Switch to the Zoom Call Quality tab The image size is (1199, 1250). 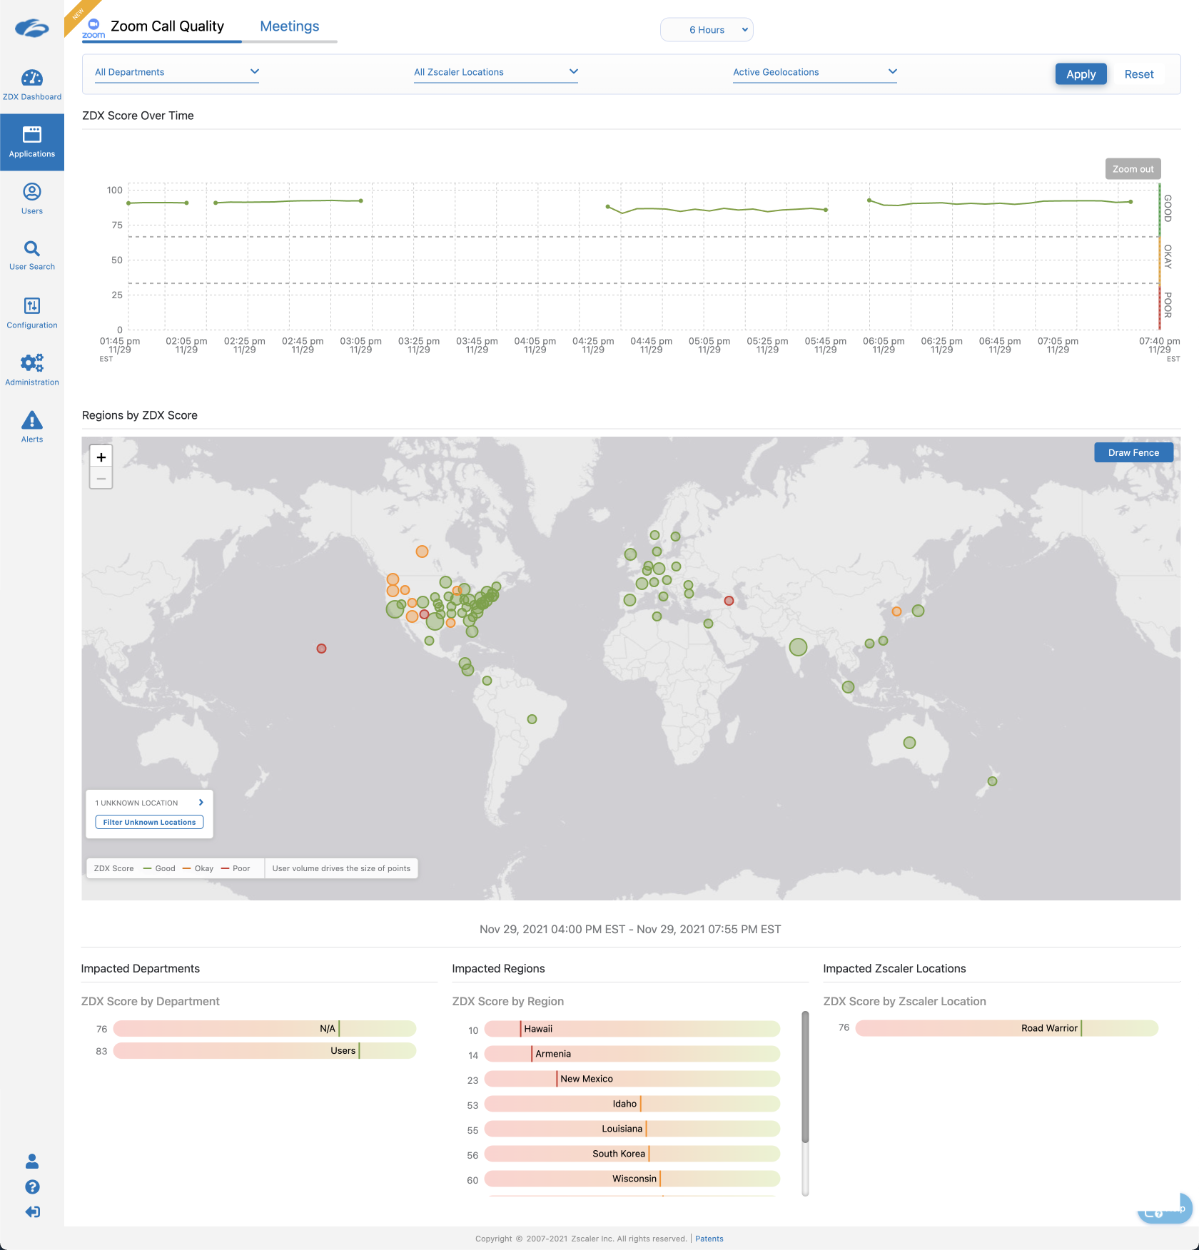167,26
